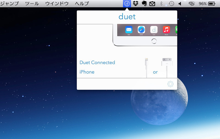
Task: Click the battery status icon
Action: 212,4
